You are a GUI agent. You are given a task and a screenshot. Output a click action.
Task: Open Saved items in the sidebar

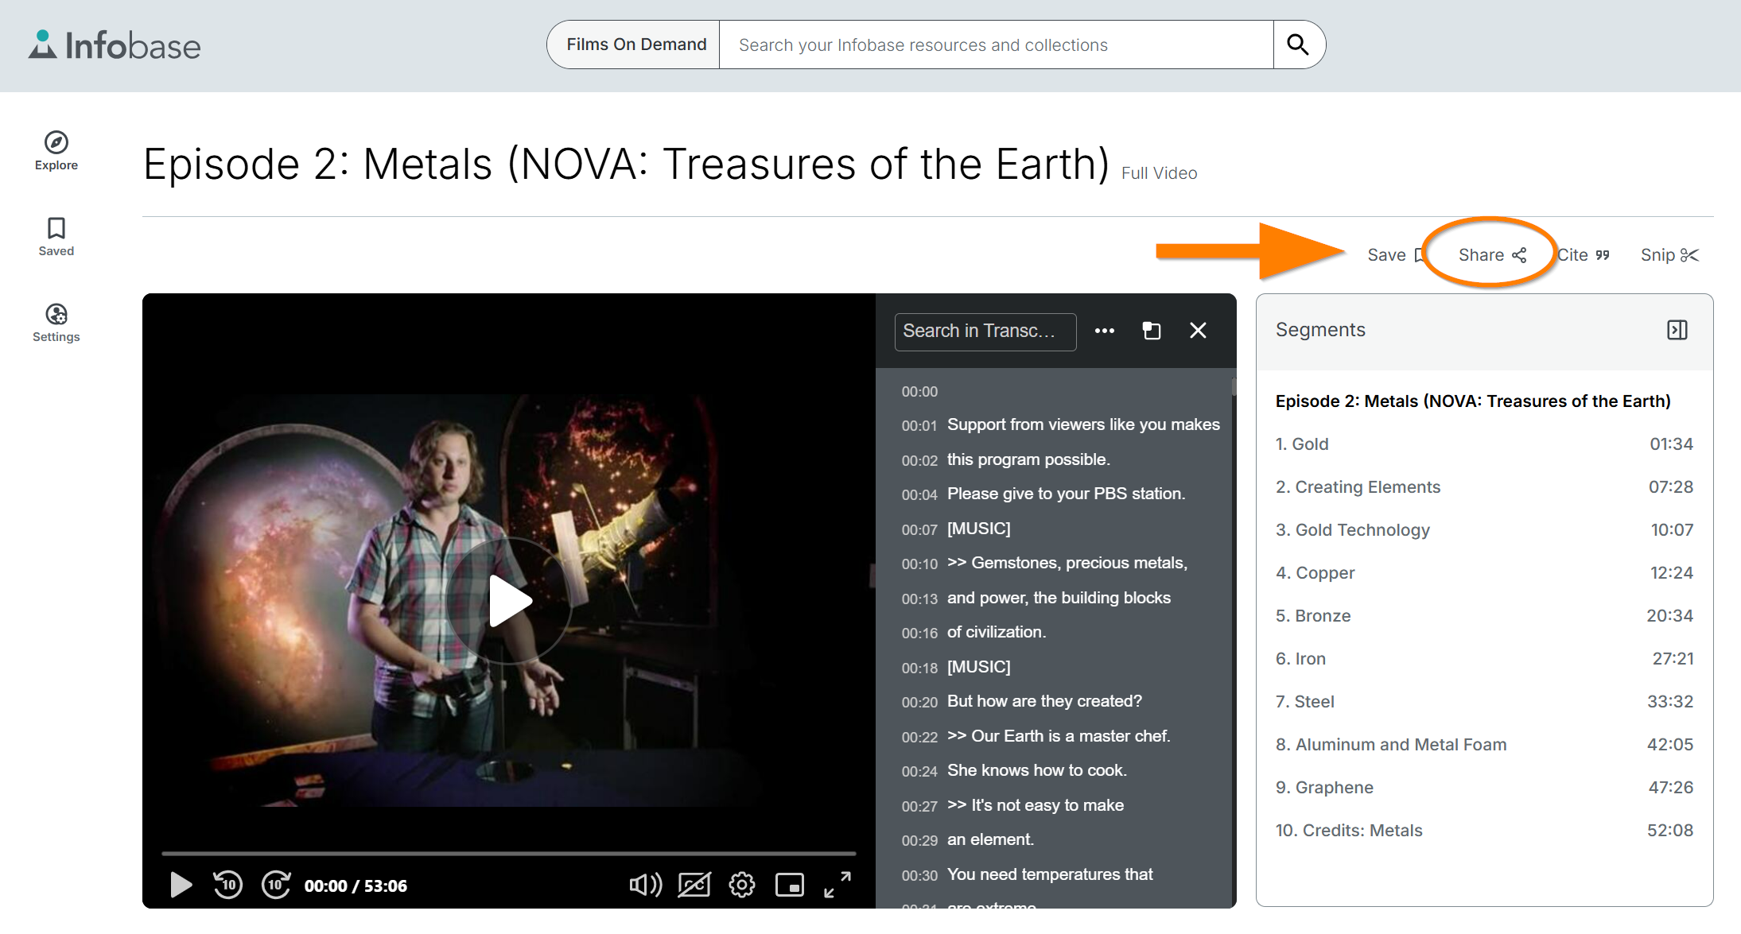56,237
